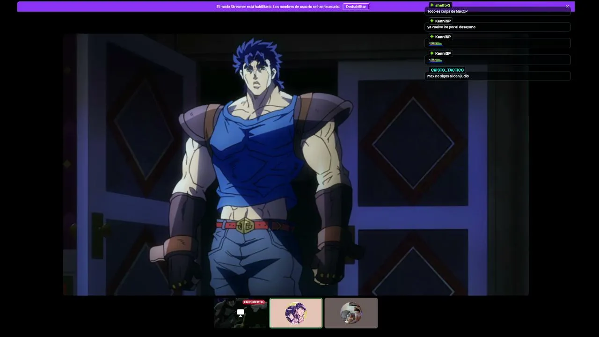599x337 pixels.
Task: Click the message "max no sigas al dan judio"
Action: pos(448,76)
